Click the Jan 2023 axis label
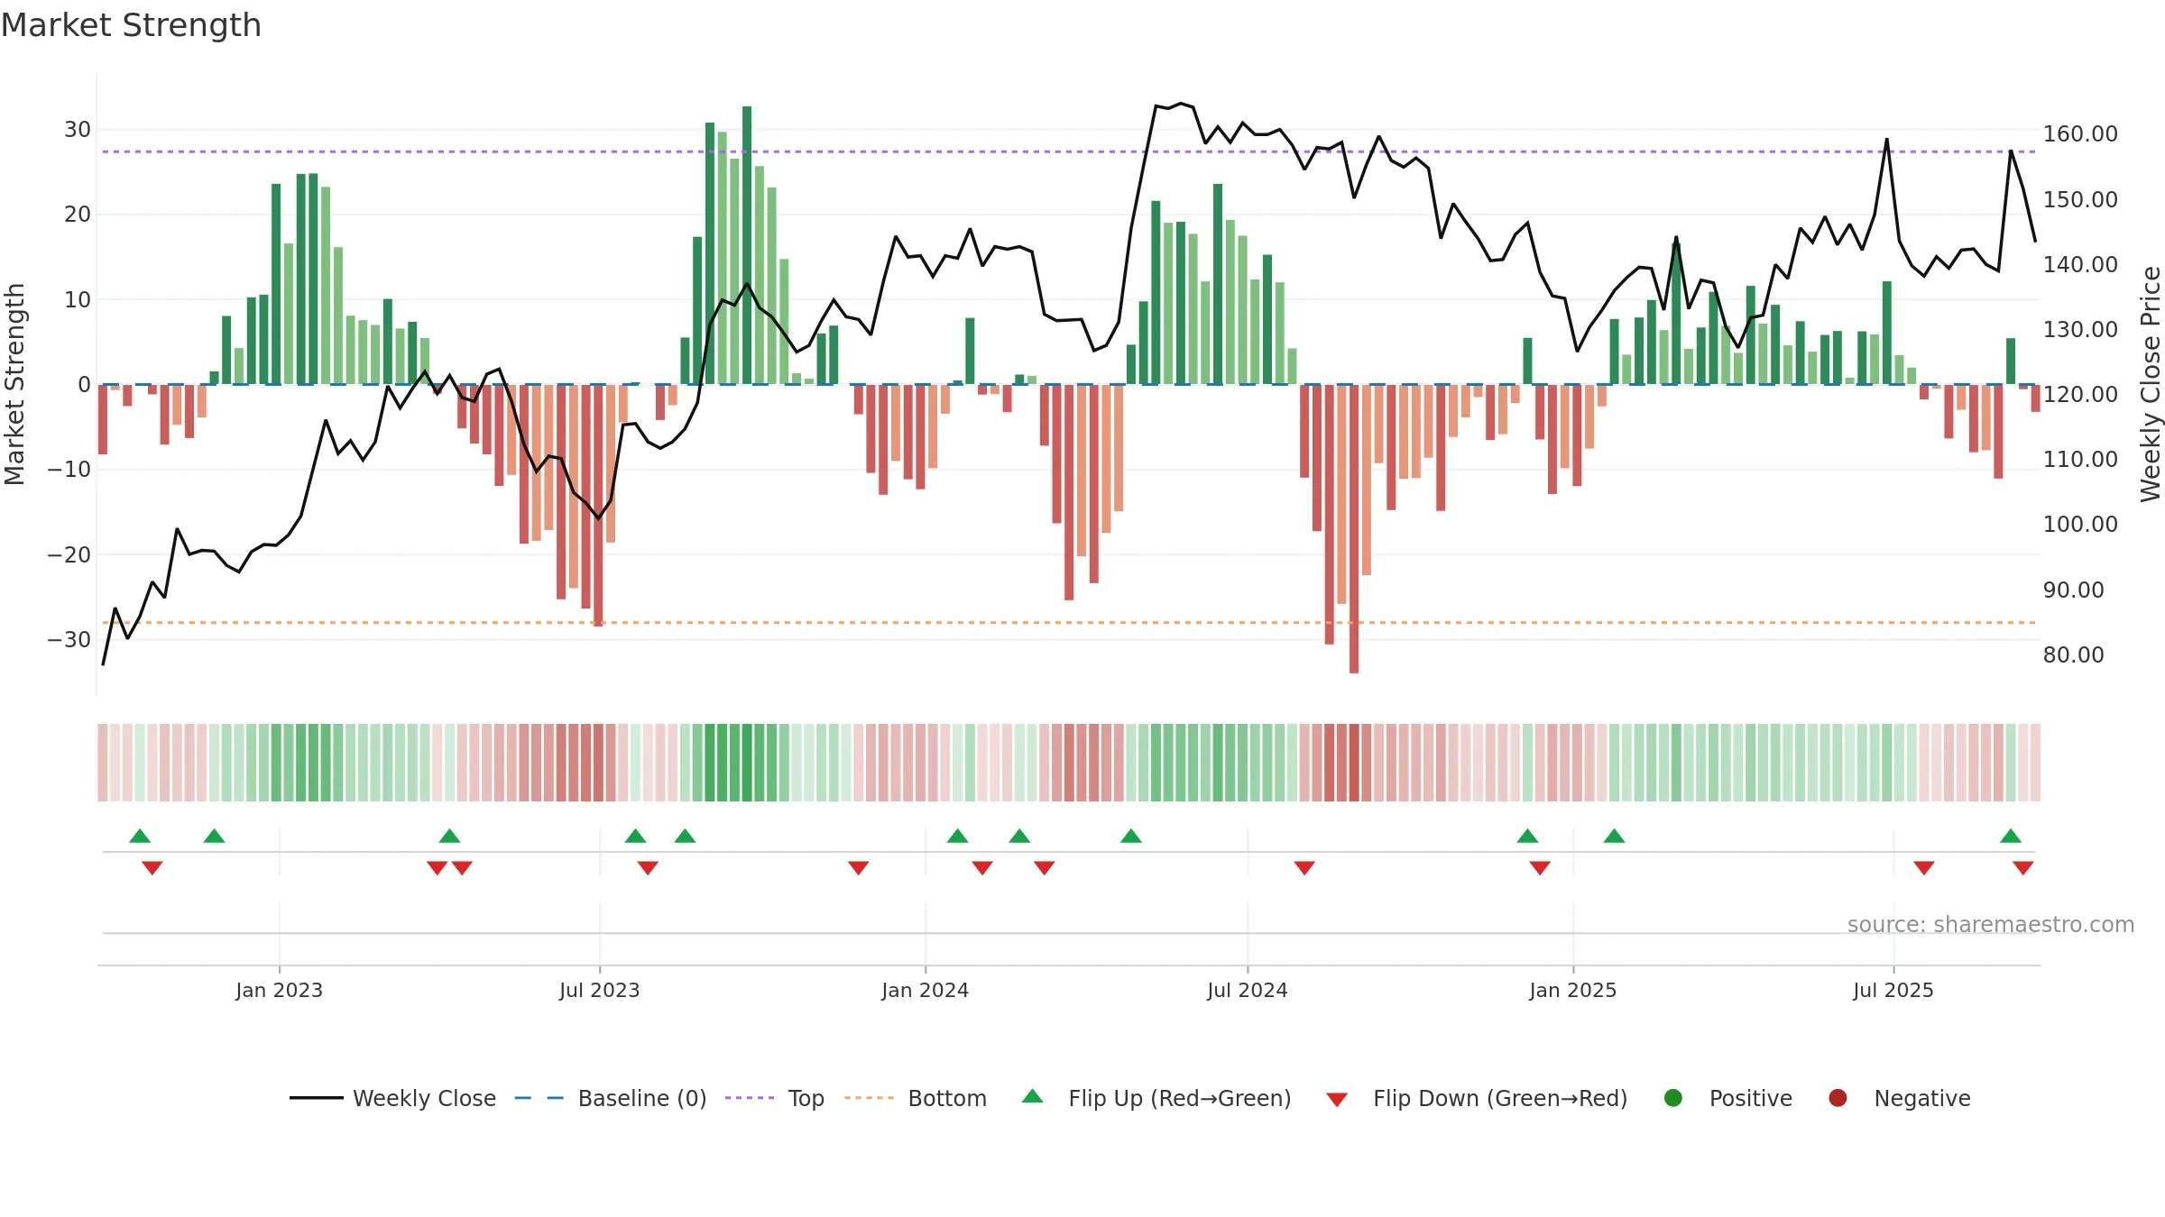Image resolution: width=2165 pixels, height=1217 pixels. click(x=279, y=990)
